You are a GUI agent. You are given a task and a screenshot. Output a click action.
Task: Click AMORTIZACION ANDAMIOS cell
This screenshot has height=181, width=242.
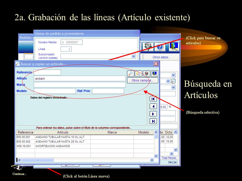pos(63,146)
